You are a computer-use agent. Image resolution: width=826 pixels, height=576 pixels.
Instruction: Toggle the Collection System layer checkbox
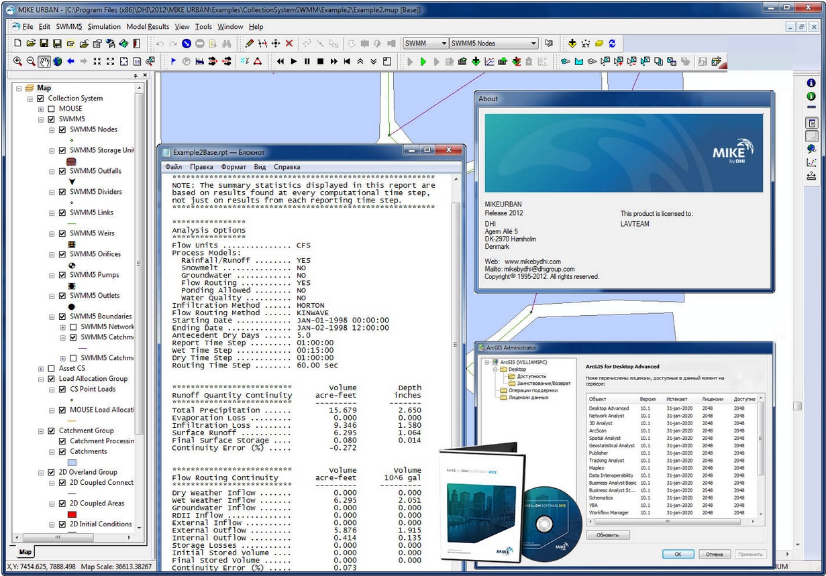41,99
